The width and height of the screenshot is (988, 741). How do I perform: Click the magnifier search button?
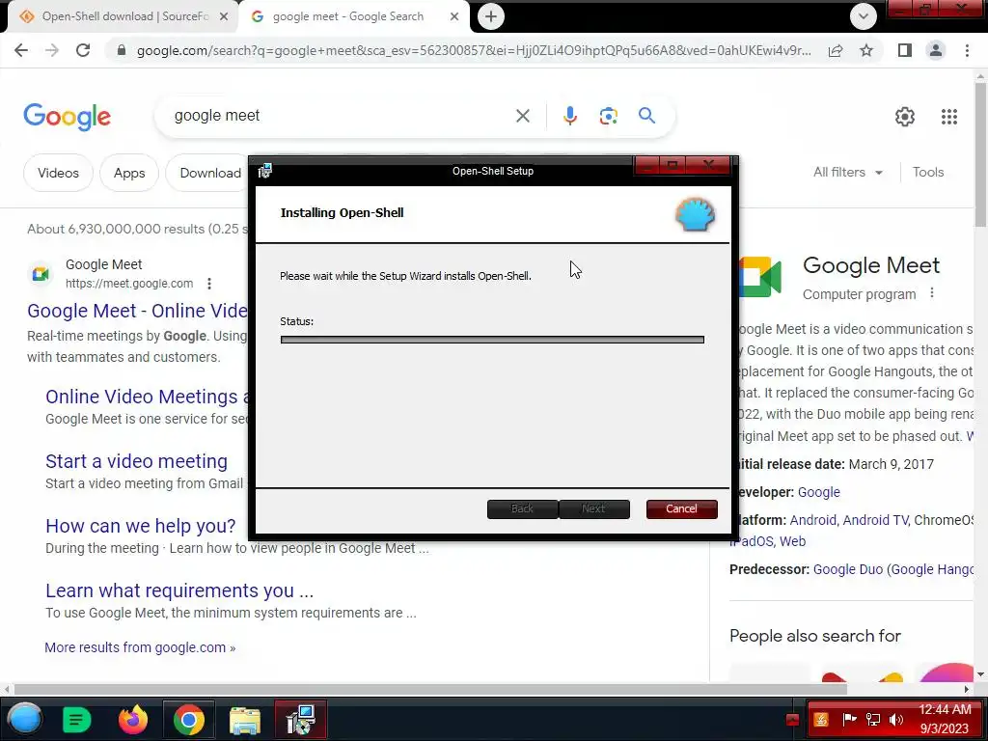(x=646, y=116)
